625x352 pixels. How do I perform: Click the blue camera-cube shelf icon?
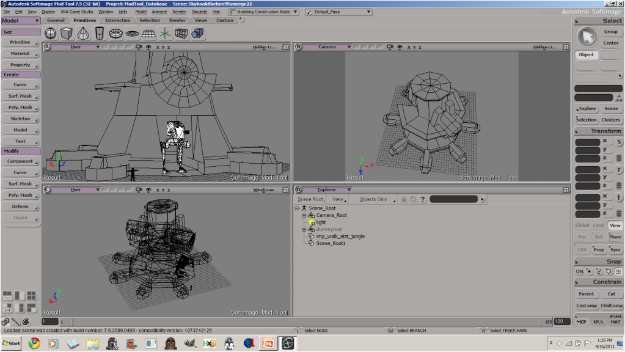point(197,34)
